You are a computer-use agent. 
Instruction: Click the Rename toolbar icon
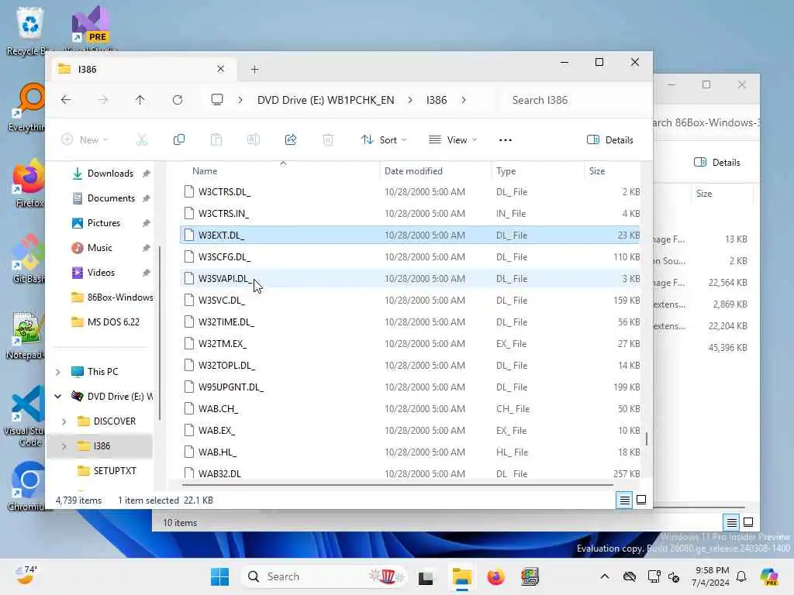(254, 139)
